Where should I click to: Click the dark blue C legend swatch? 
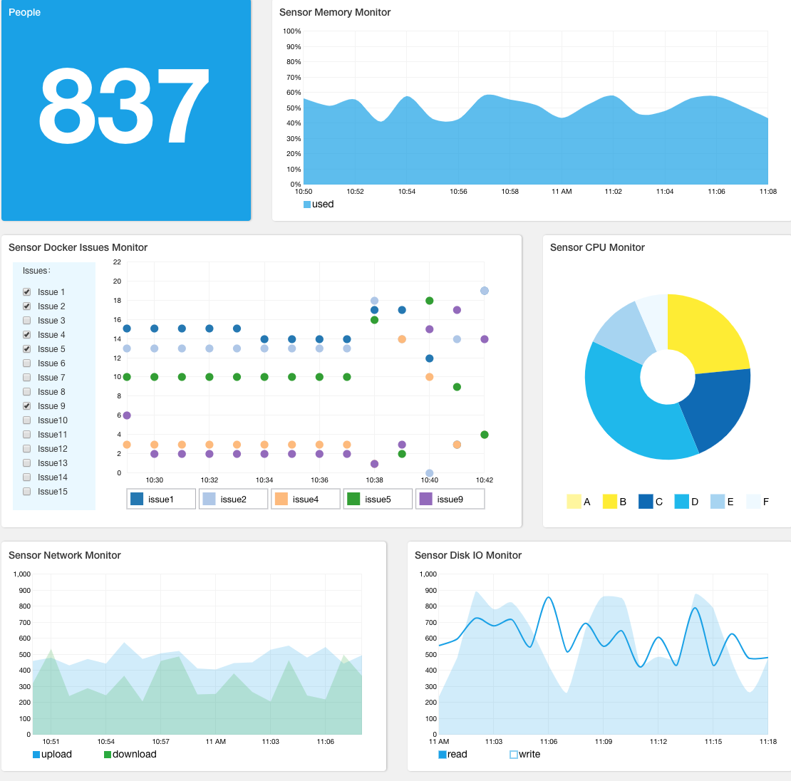click(646, 502)
